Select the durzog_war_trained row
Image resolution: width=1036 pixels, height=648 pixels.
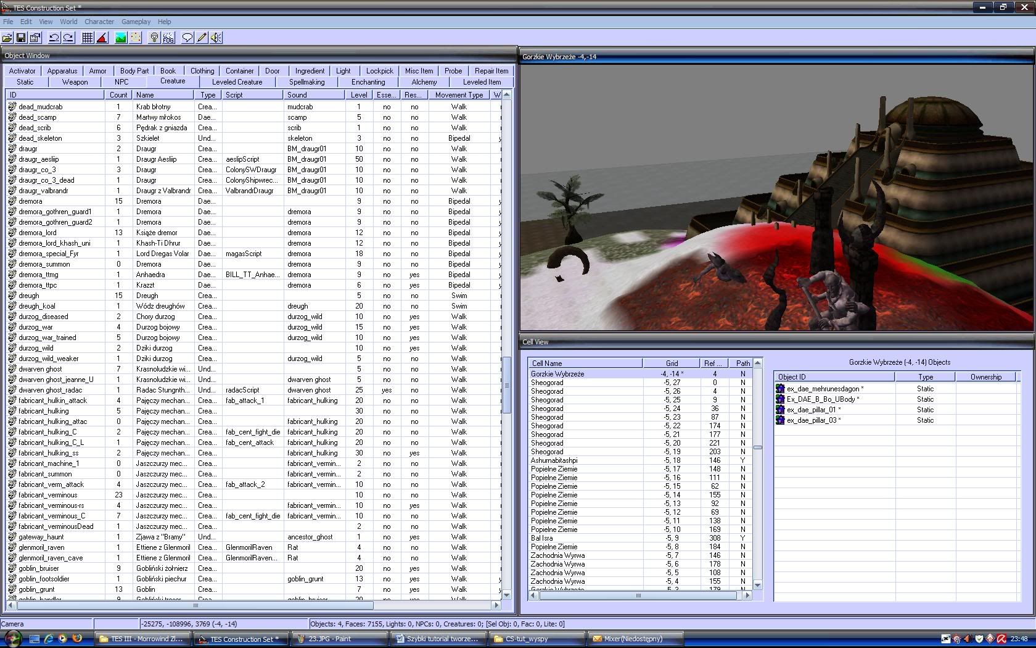tap(253, 338)
